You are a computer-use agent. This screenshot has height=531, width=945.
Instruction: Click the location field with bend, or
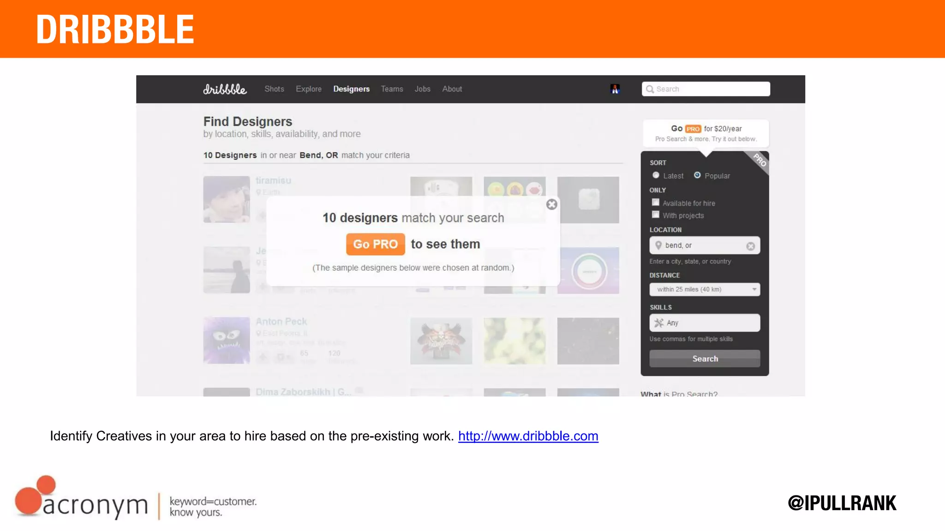705,245
